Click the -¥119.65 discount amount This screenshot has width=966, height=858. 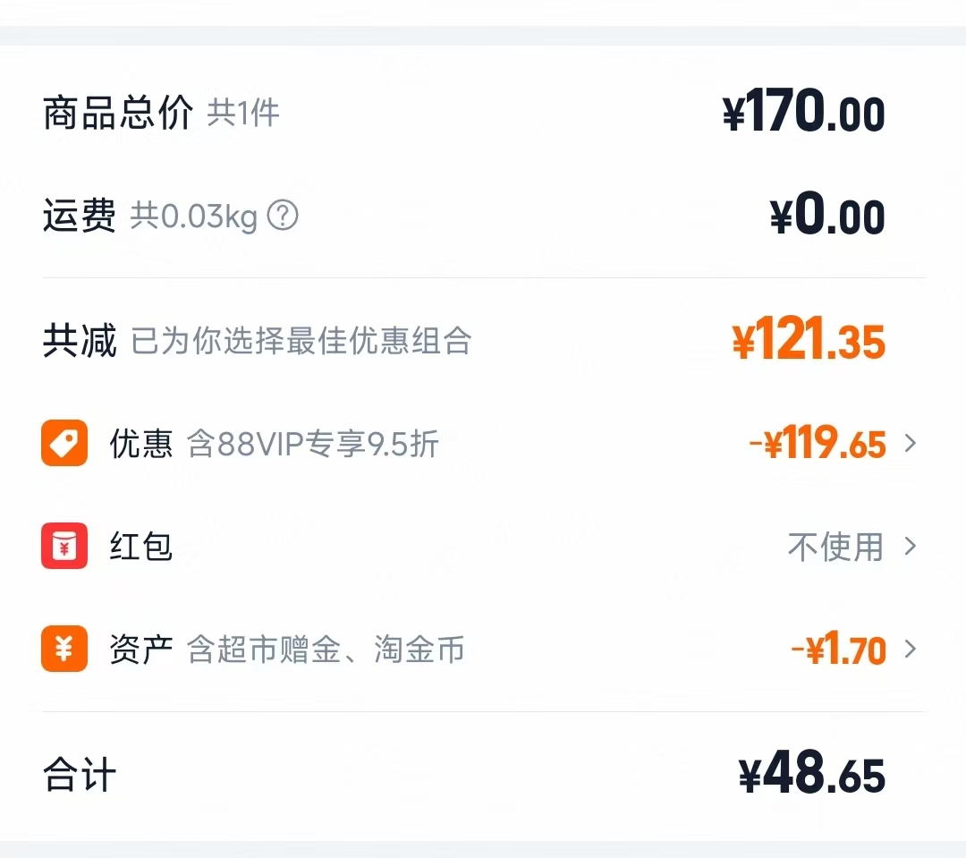pos(816,443)
